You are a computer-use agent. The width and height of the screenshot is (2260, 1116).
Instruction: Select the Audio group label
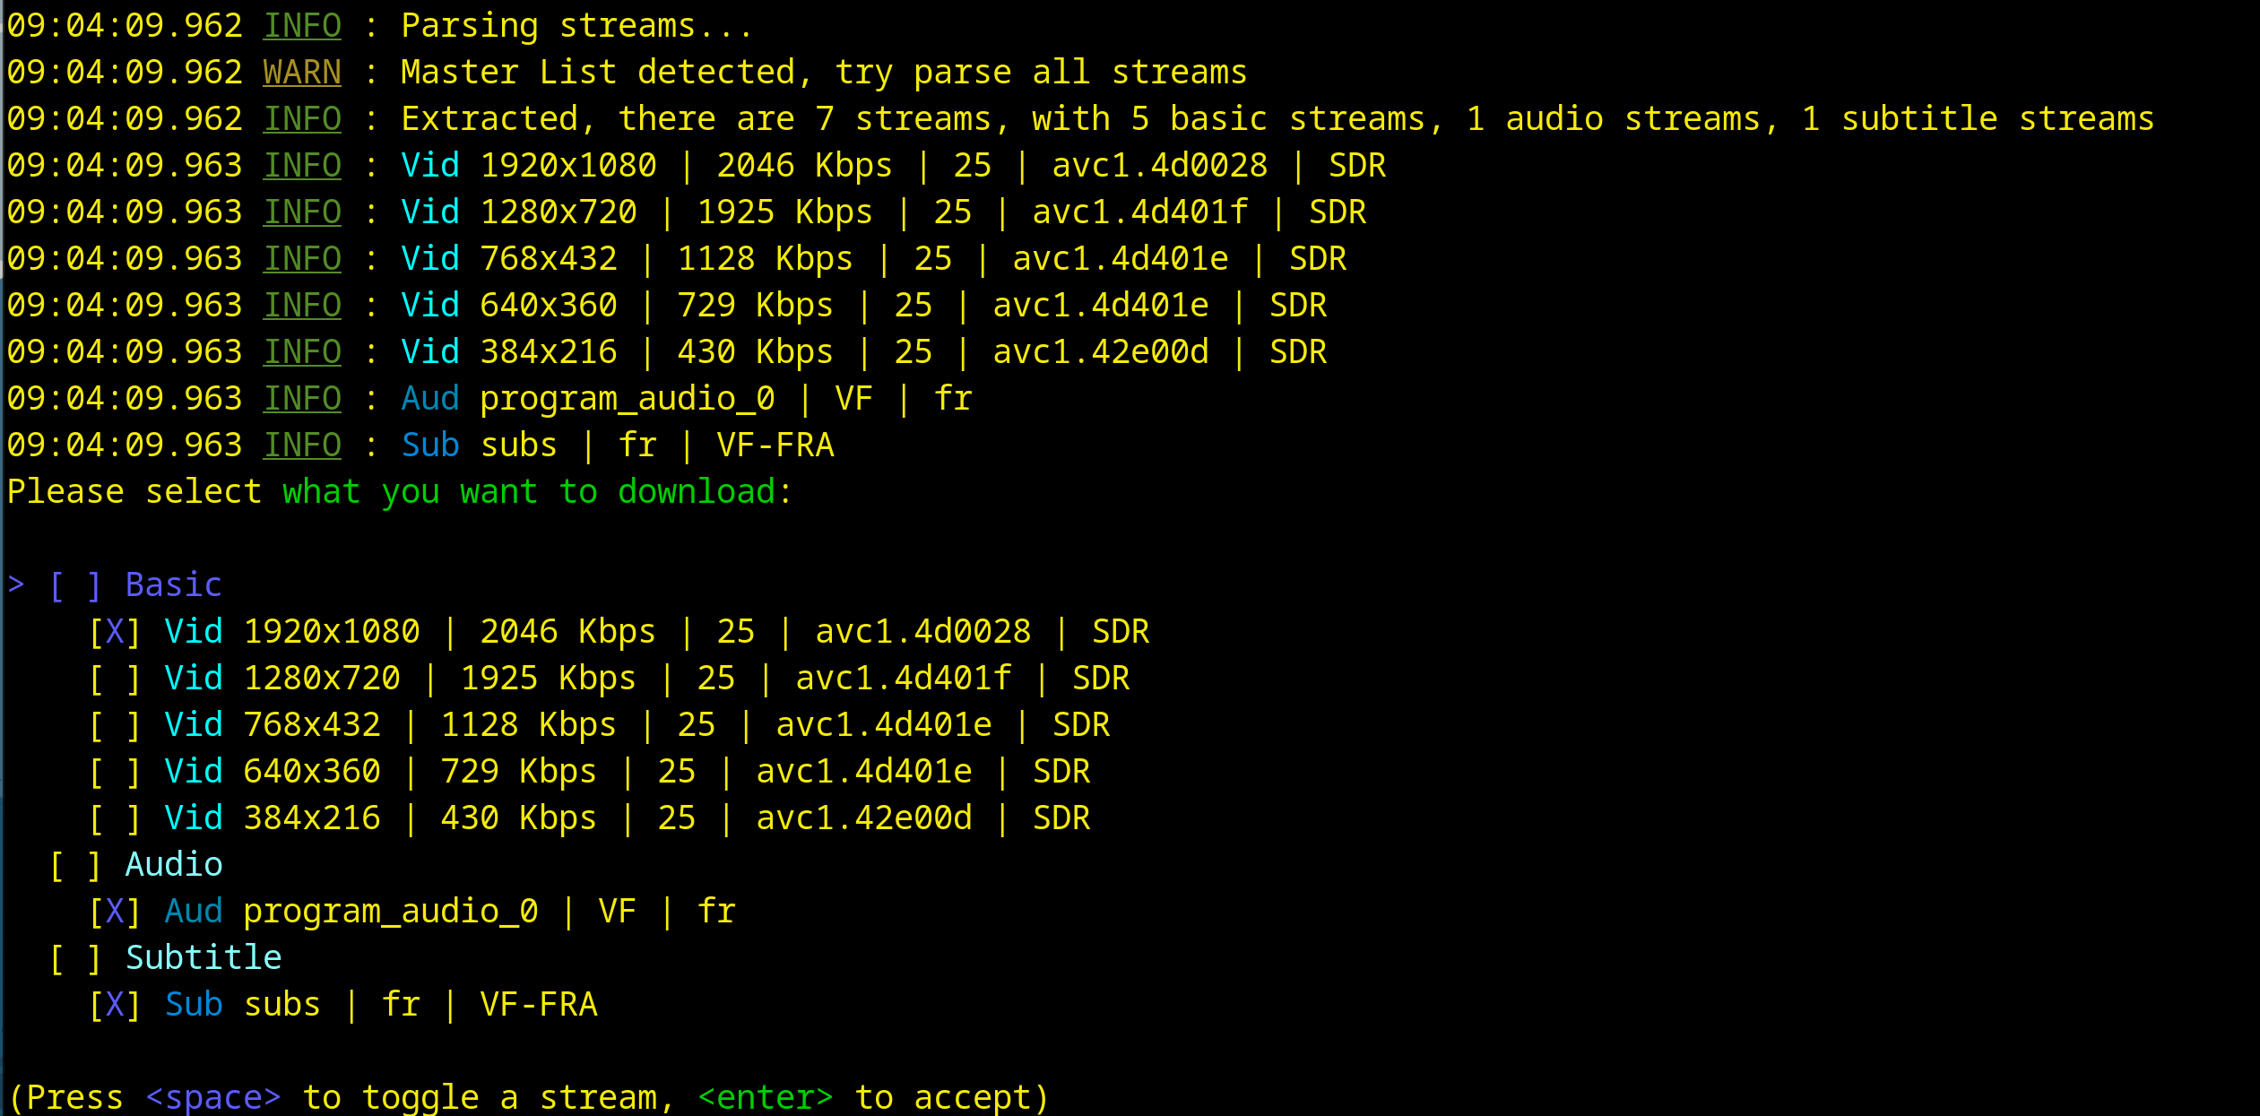click(x=174, y=865)
